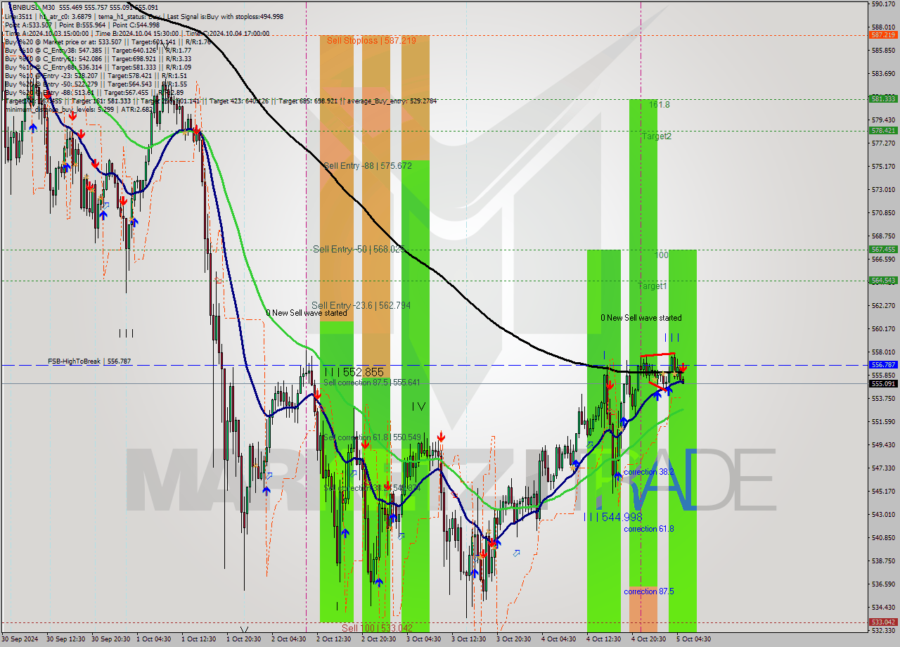Click the green 581.333 price tag on axis

883,98
